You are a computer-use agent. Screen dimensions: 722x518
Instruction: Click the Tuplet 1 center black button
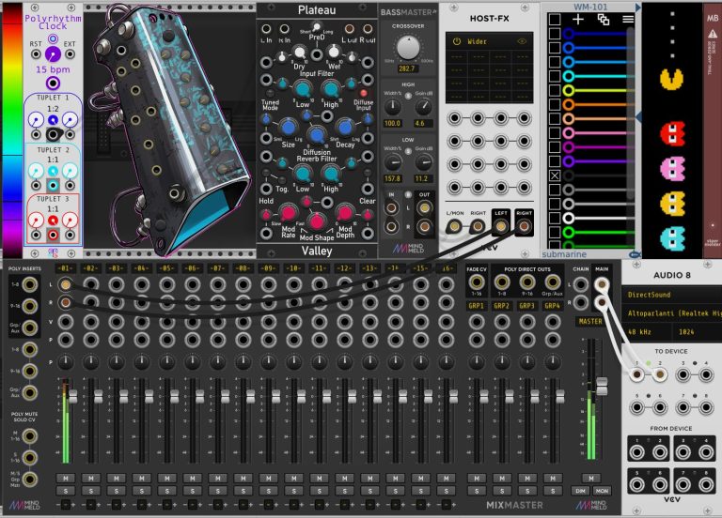click(53, 134)
